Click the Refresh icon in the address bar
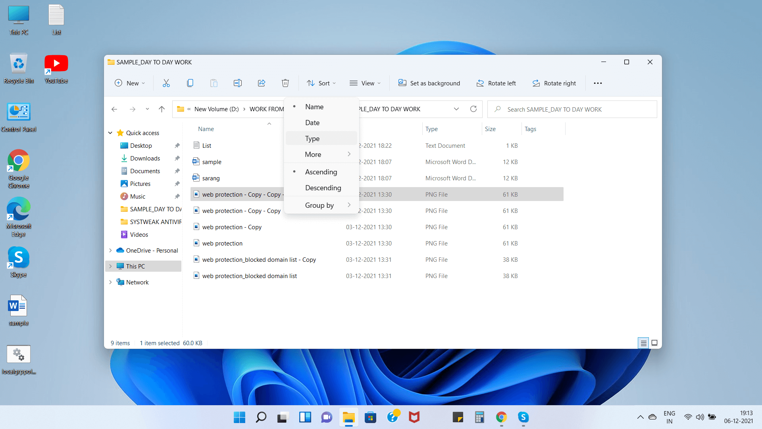762x429 pixels. click(473, 109)
